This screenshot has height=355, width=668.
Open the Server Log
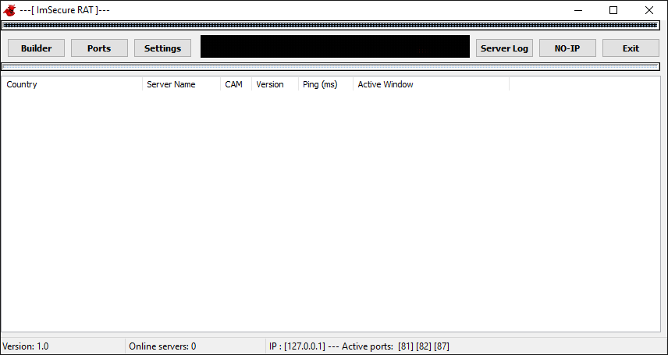[504, 48]
